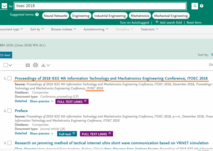The width and height of the screenshot is (213, 151).
Task: Open Suggested terms help icon
Action: [37, 14]
